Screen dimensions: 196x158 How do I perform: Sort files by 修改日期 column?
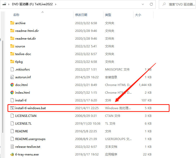click(81, 15)
